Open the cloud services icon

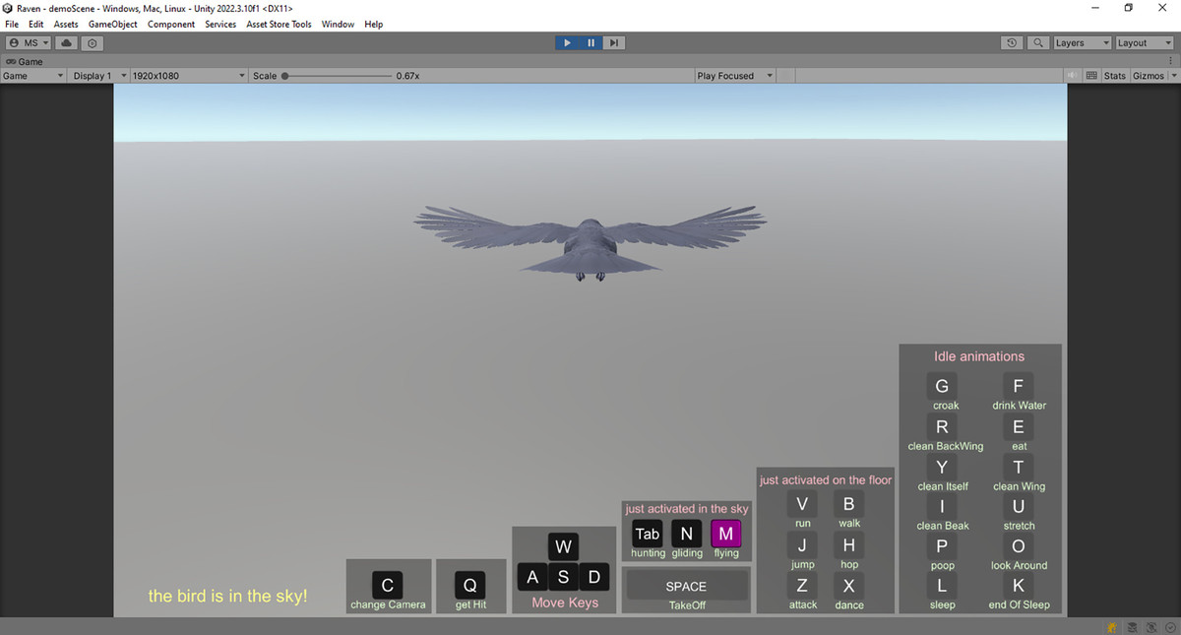pos(66,43)
